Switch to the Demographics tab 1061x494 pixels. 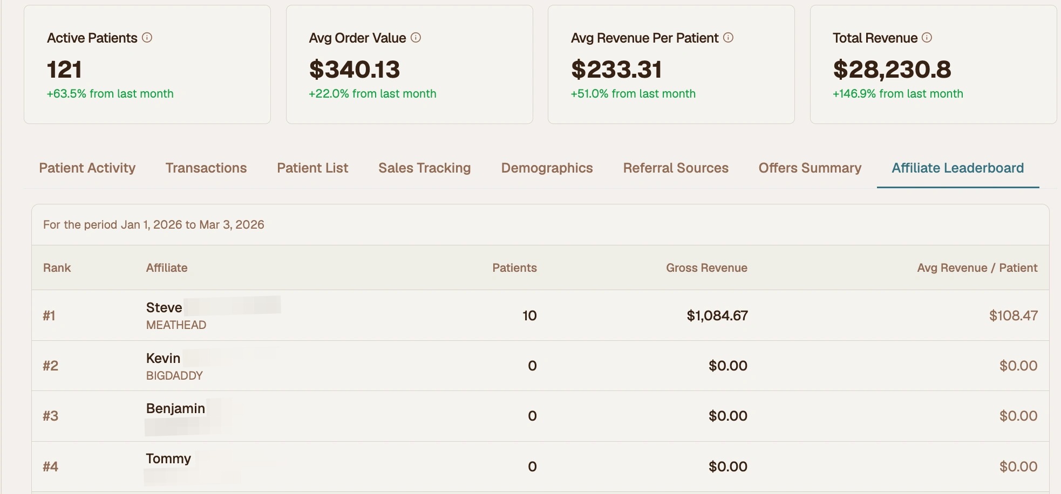547,168
